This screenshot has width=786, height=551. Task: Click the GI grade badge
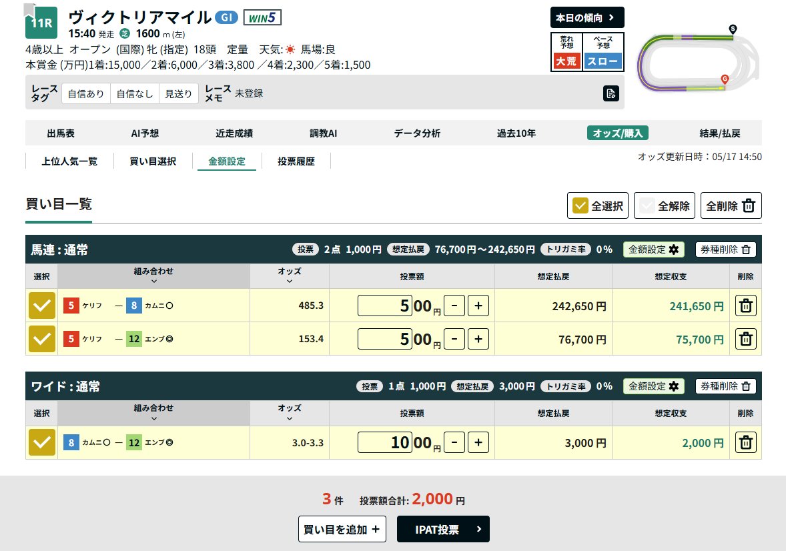226,17
